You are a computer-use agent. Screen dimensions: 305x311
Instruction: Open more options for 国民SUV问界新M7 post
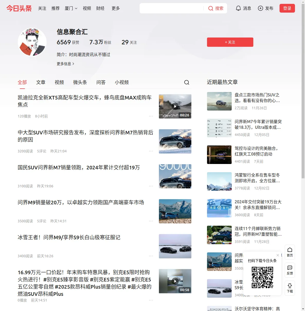tap(151, 186)
